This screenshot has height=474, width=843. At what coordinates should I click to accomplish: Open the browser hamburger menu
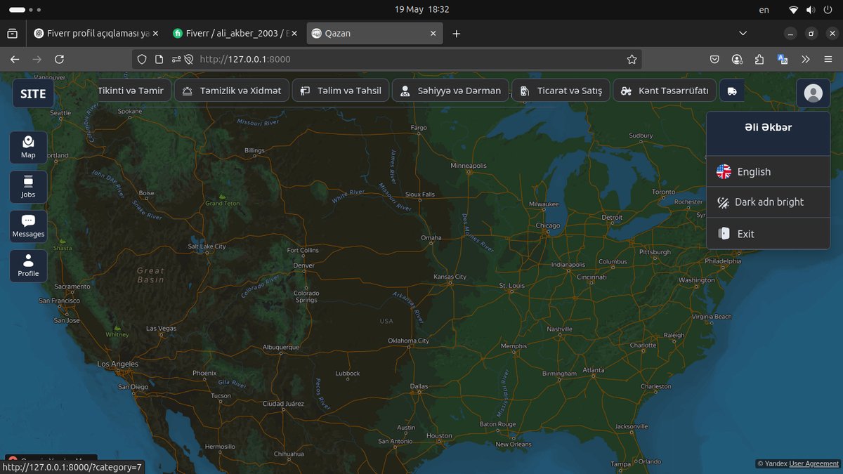coord(828,60)
